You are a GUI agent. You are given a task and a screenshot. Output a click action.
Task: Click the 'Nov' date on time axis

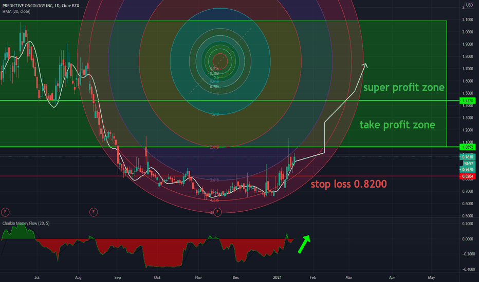(x=198, y=277)
